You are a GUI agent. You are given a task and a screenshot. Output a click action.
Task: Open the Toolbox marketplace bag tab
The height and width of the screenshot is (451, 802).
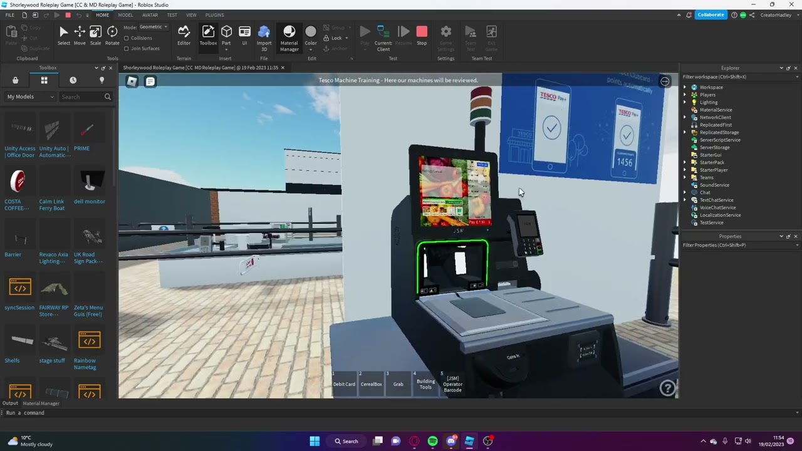15,80
